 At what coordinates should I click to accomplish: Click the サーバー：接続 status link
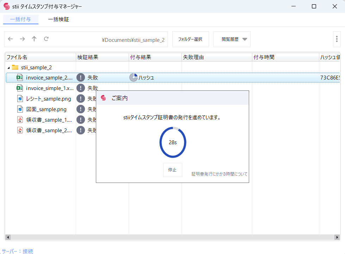[17, 251]
